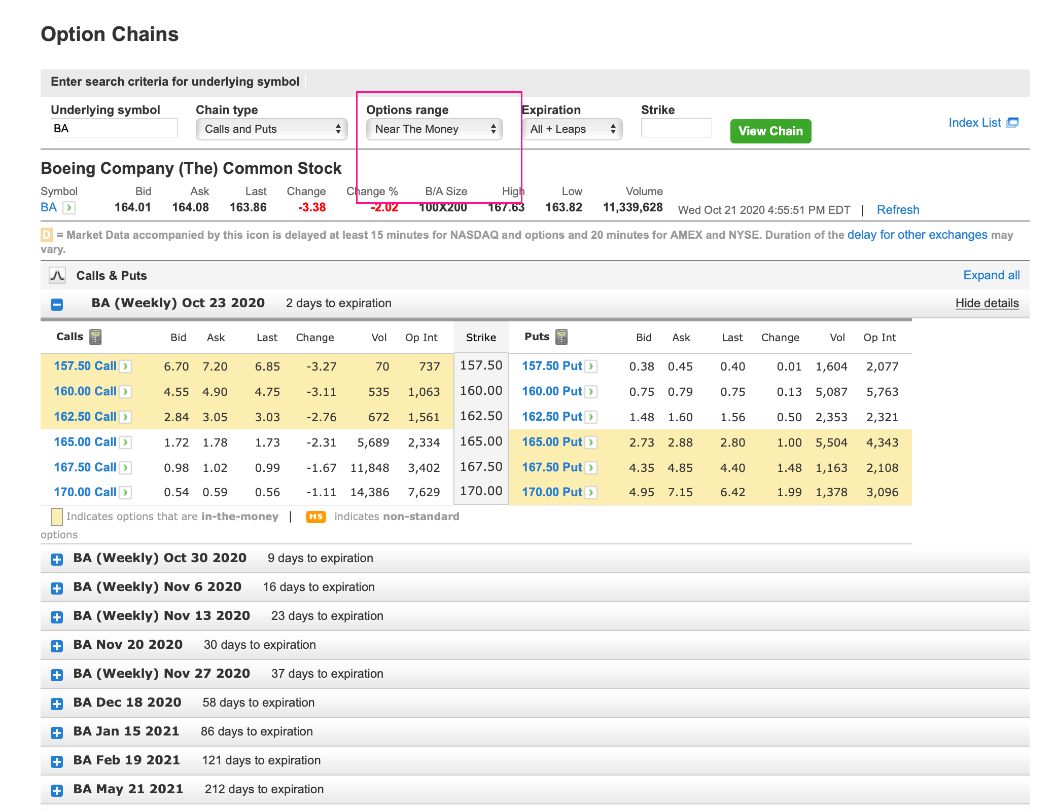Click the View Chain button

(770, 130)
